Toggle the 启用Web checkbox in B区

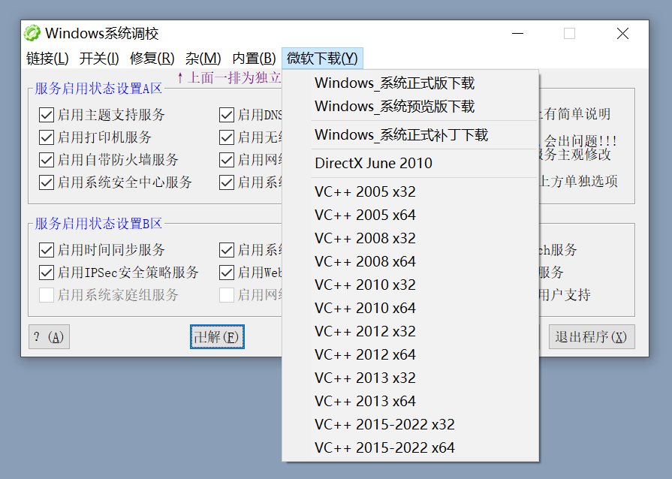coord(226,273)
